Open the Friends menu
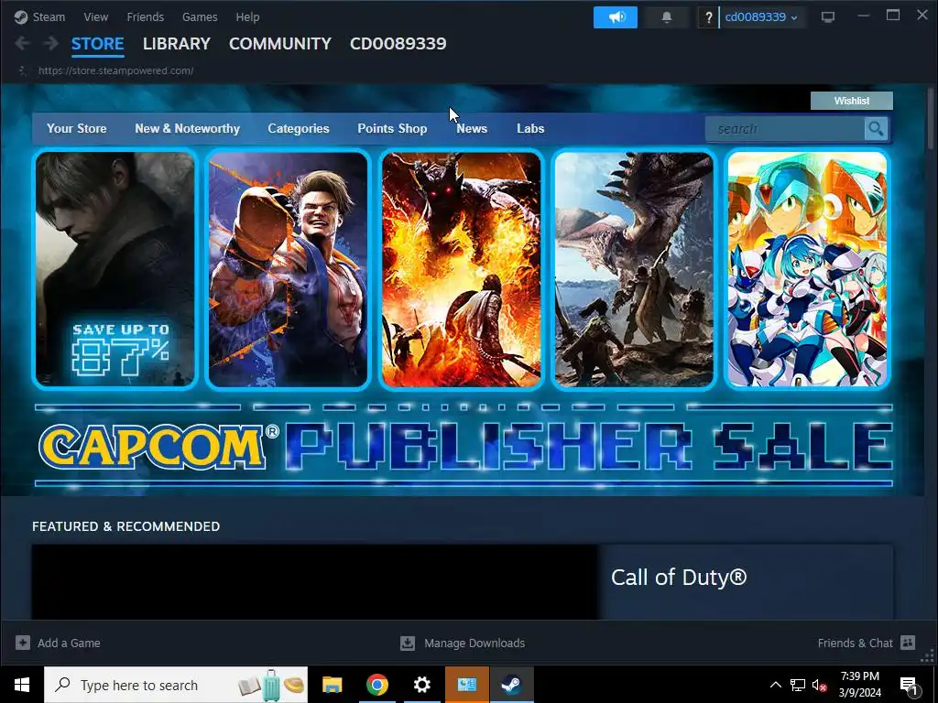This screenshot has width=938, height=703. [146, 16]
